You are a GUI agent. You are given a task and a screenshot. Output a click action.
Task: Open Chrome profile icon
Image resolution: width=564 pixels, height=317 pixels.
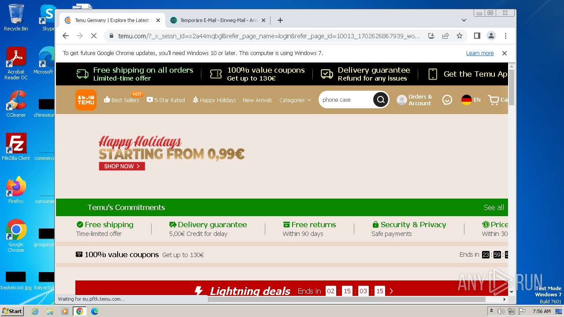click(x=491, y=36)
